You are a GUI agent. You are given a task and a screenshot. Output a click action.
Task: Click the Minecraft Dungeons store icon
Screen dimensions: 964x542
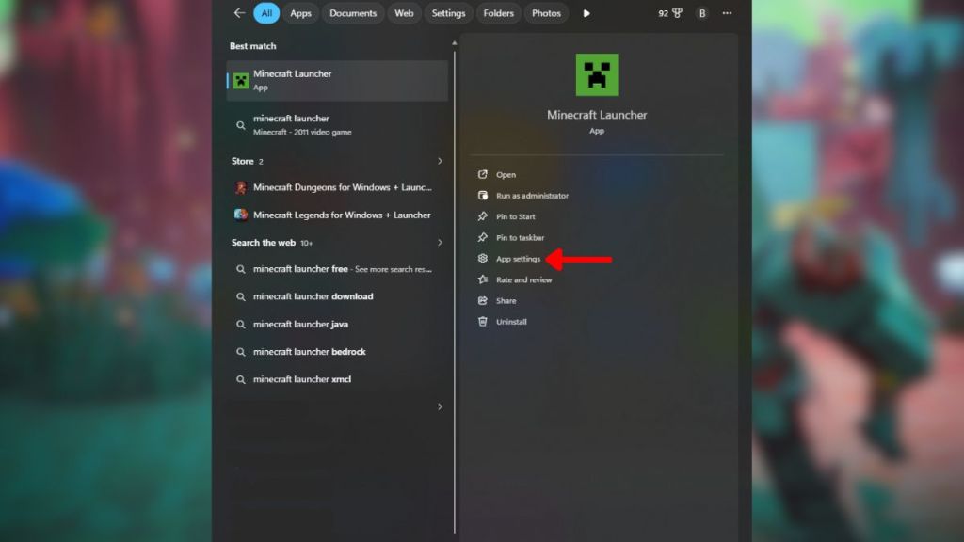click(x=241, y=187)
